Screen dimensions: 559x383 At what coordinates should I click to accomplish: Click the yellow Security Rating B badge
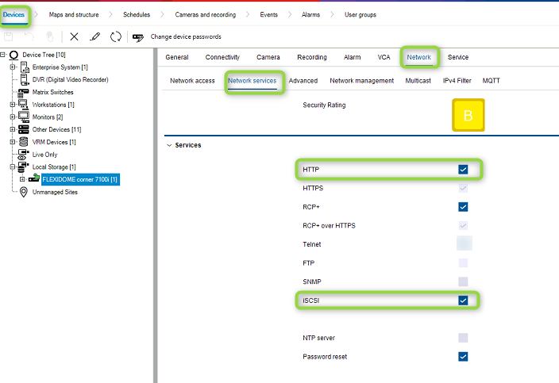468,116
